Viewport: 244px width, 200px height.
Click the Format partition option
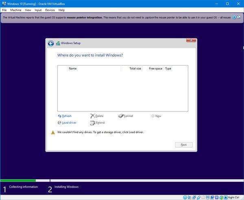[129, 116]
